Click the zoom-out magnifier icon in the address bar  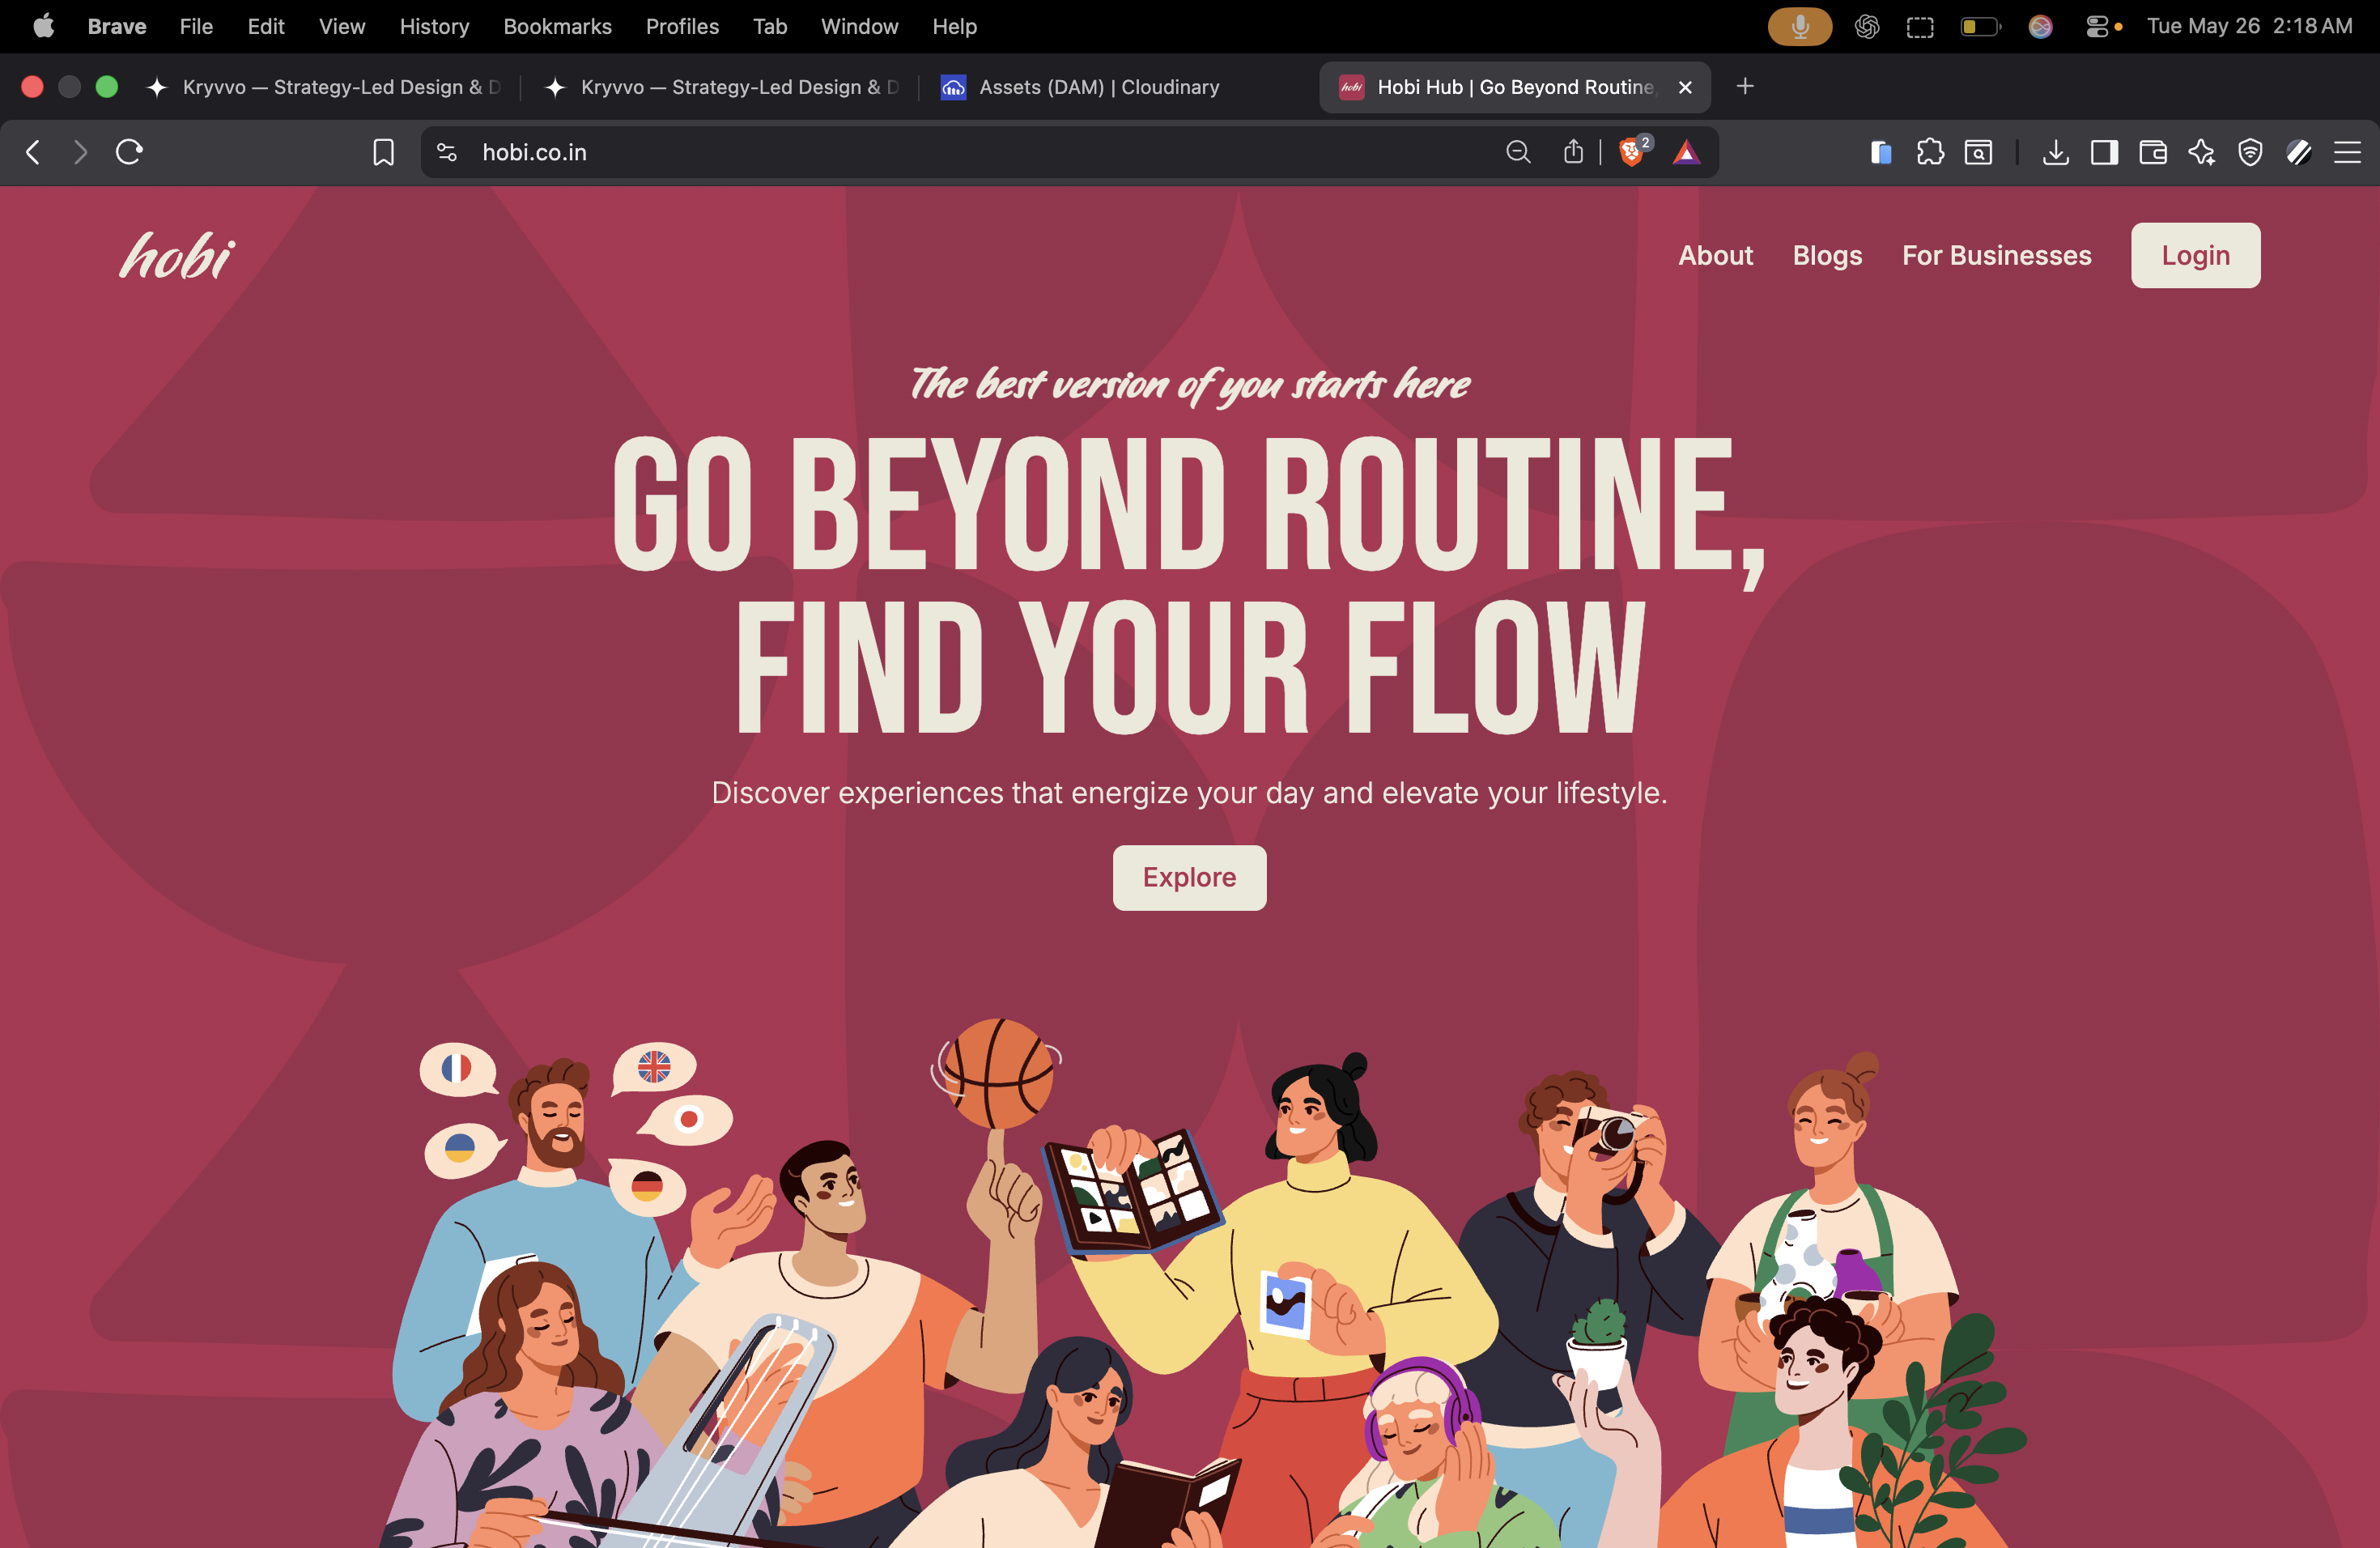tap(1518, 152)
